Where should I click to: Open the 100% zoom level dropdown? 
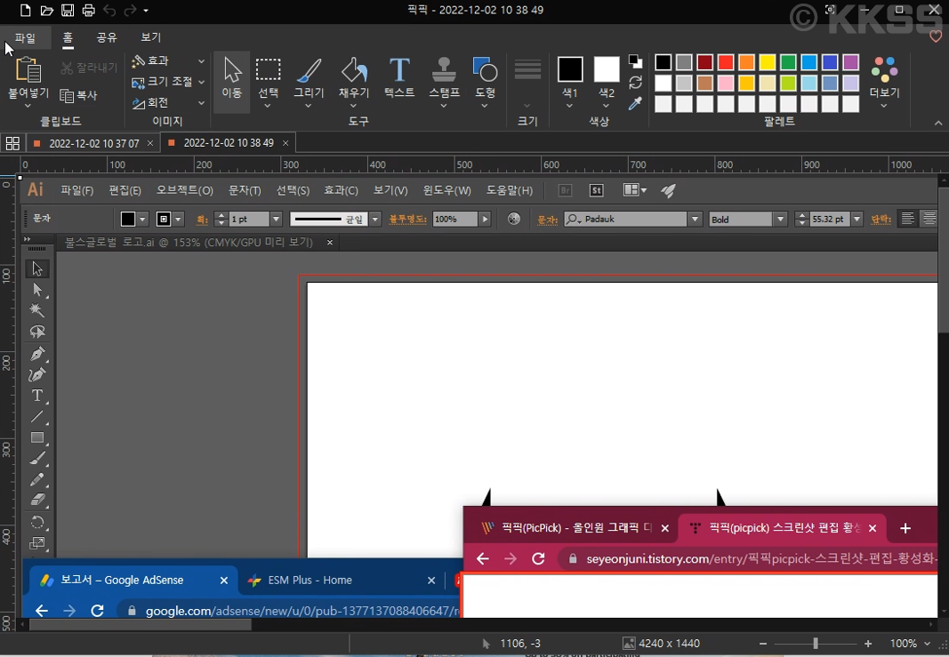[927, 644]
